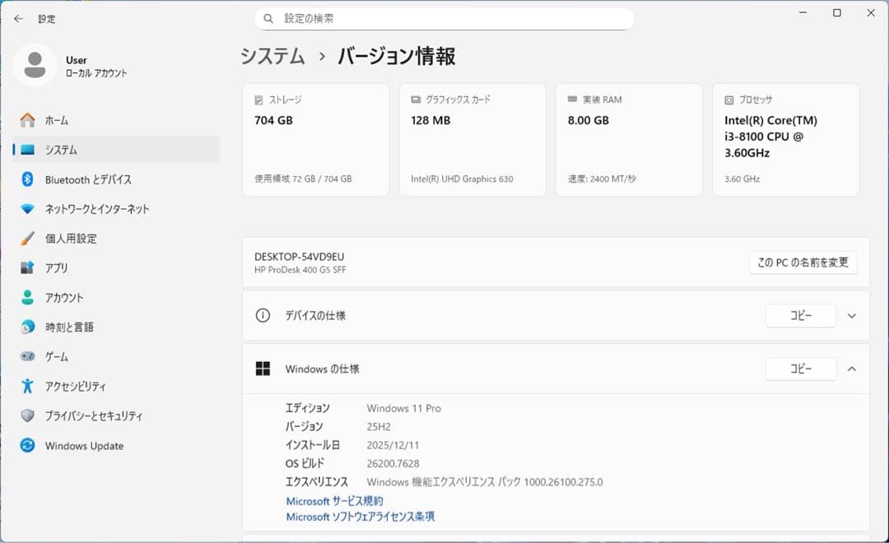This screenshot has width=889, height=543.
Task: Click 8.00 GB RAM value
Action: (x=589, y=120)
